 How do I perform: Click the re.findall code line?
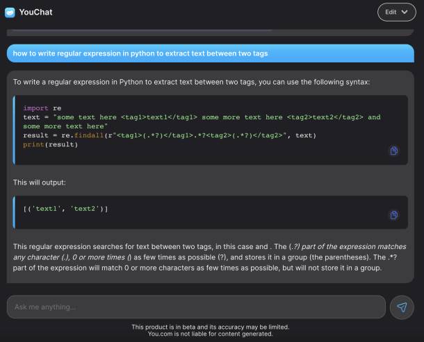click(170, 135)
